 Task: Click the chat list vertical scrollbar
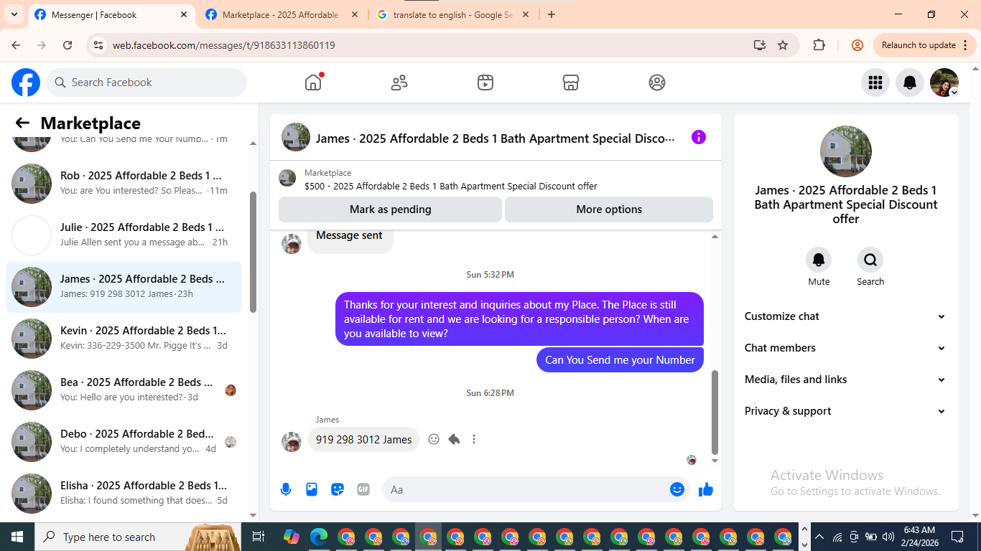coord(253,251)
